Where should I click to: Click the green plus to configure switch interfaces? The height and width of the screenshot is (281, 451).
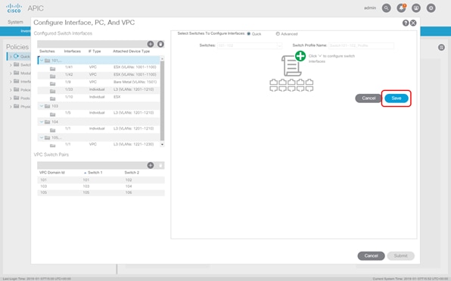tap(300, 56)
